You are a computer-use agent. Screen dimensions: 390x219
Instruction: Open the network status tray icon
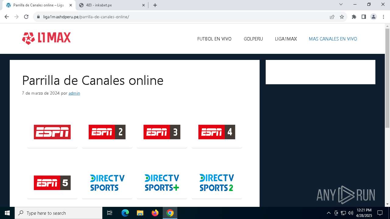click(x=343, y=213)
